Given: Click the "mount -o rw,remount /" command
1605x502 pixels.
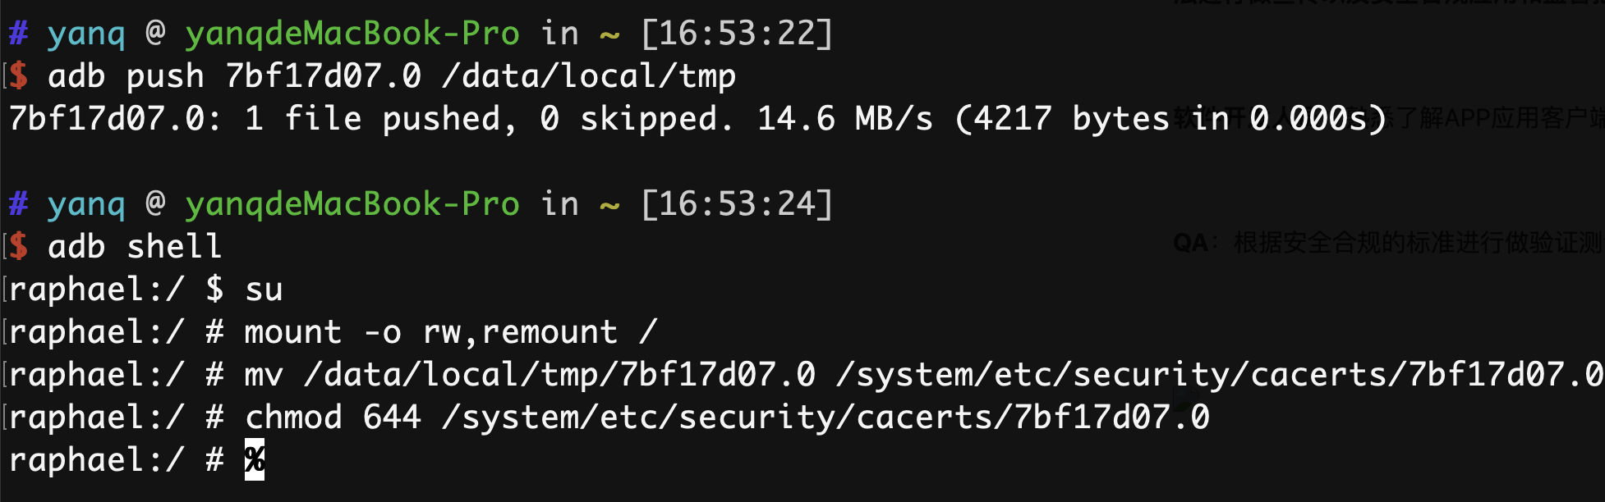Looking at the screenshot, I should 450,332.
